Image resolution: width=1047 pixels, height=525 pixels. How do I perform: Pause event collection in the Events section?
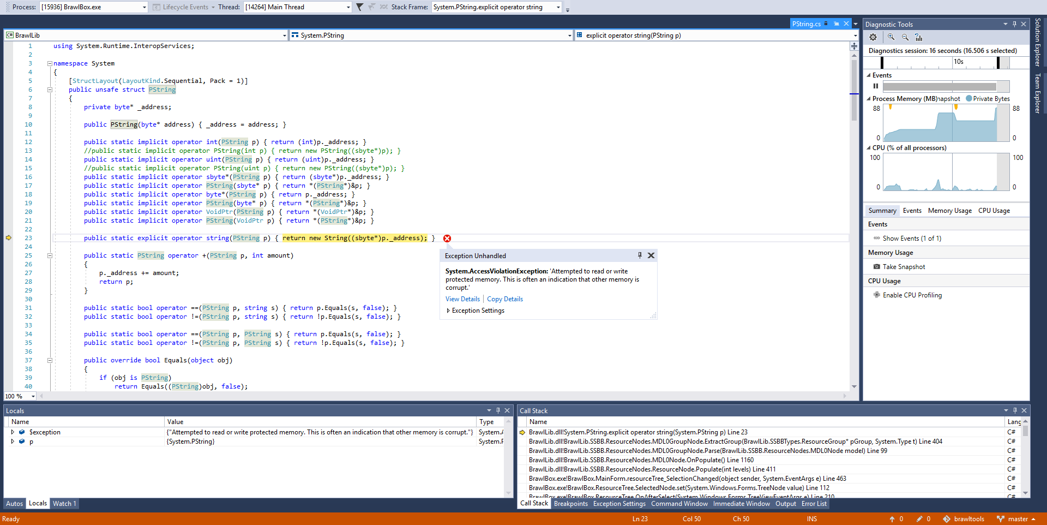pos(876,86)
